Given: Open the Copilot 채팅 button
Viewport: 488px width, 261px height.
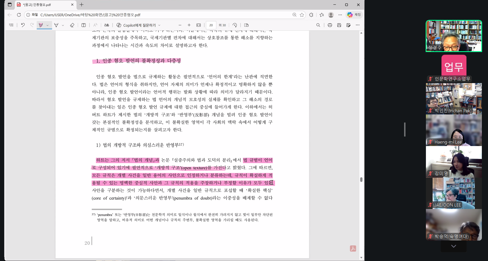Looking at the screenshot, I should [354, 15].
